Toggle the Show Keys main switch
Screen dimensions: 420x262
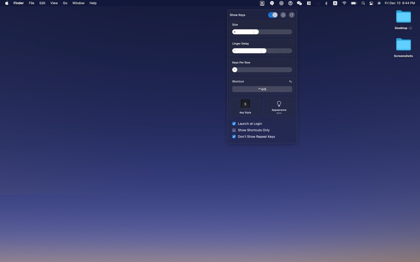272,15
